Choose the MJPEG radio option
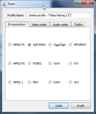The width and height of the screenshot is (96, 114). coord(29,63)
